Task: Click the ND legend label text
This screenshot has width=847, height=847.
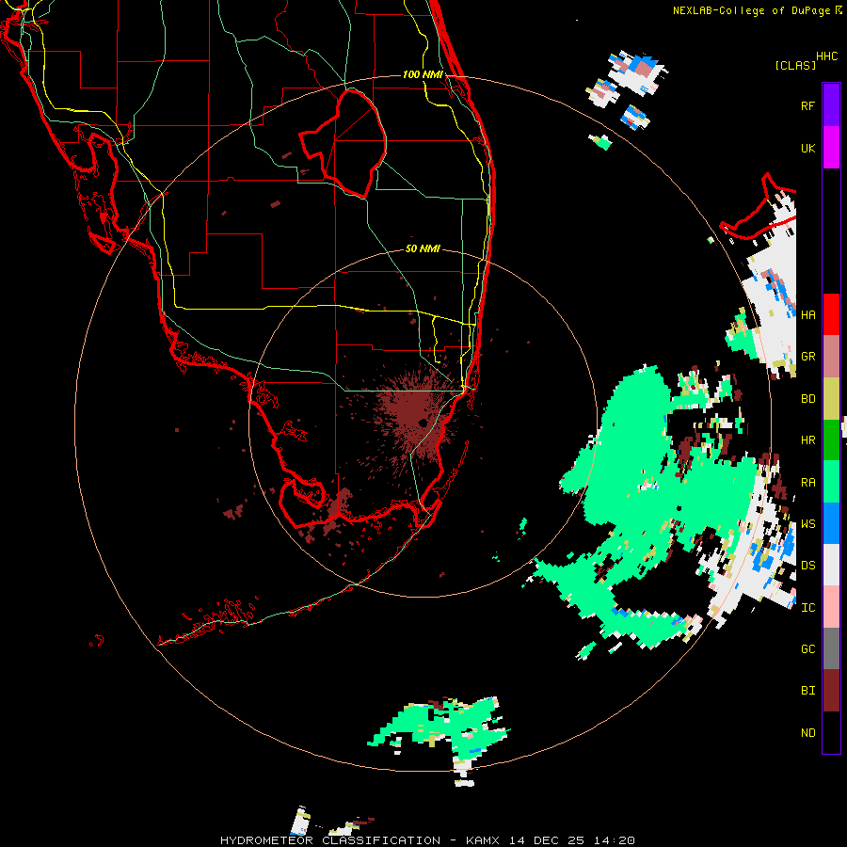Action: point(807,733)
